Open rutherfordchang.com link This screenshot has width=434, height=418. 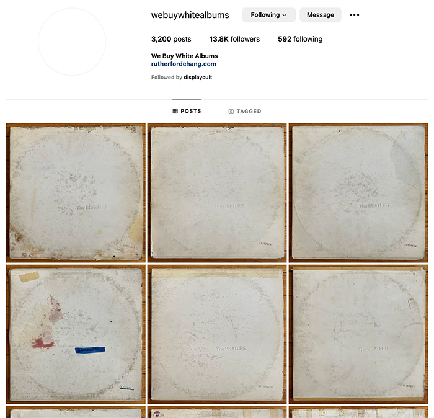pos(184,64)
